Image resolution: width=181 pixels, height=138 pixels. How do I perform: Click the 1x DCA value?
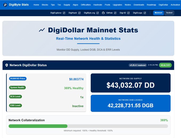point(82,97)
